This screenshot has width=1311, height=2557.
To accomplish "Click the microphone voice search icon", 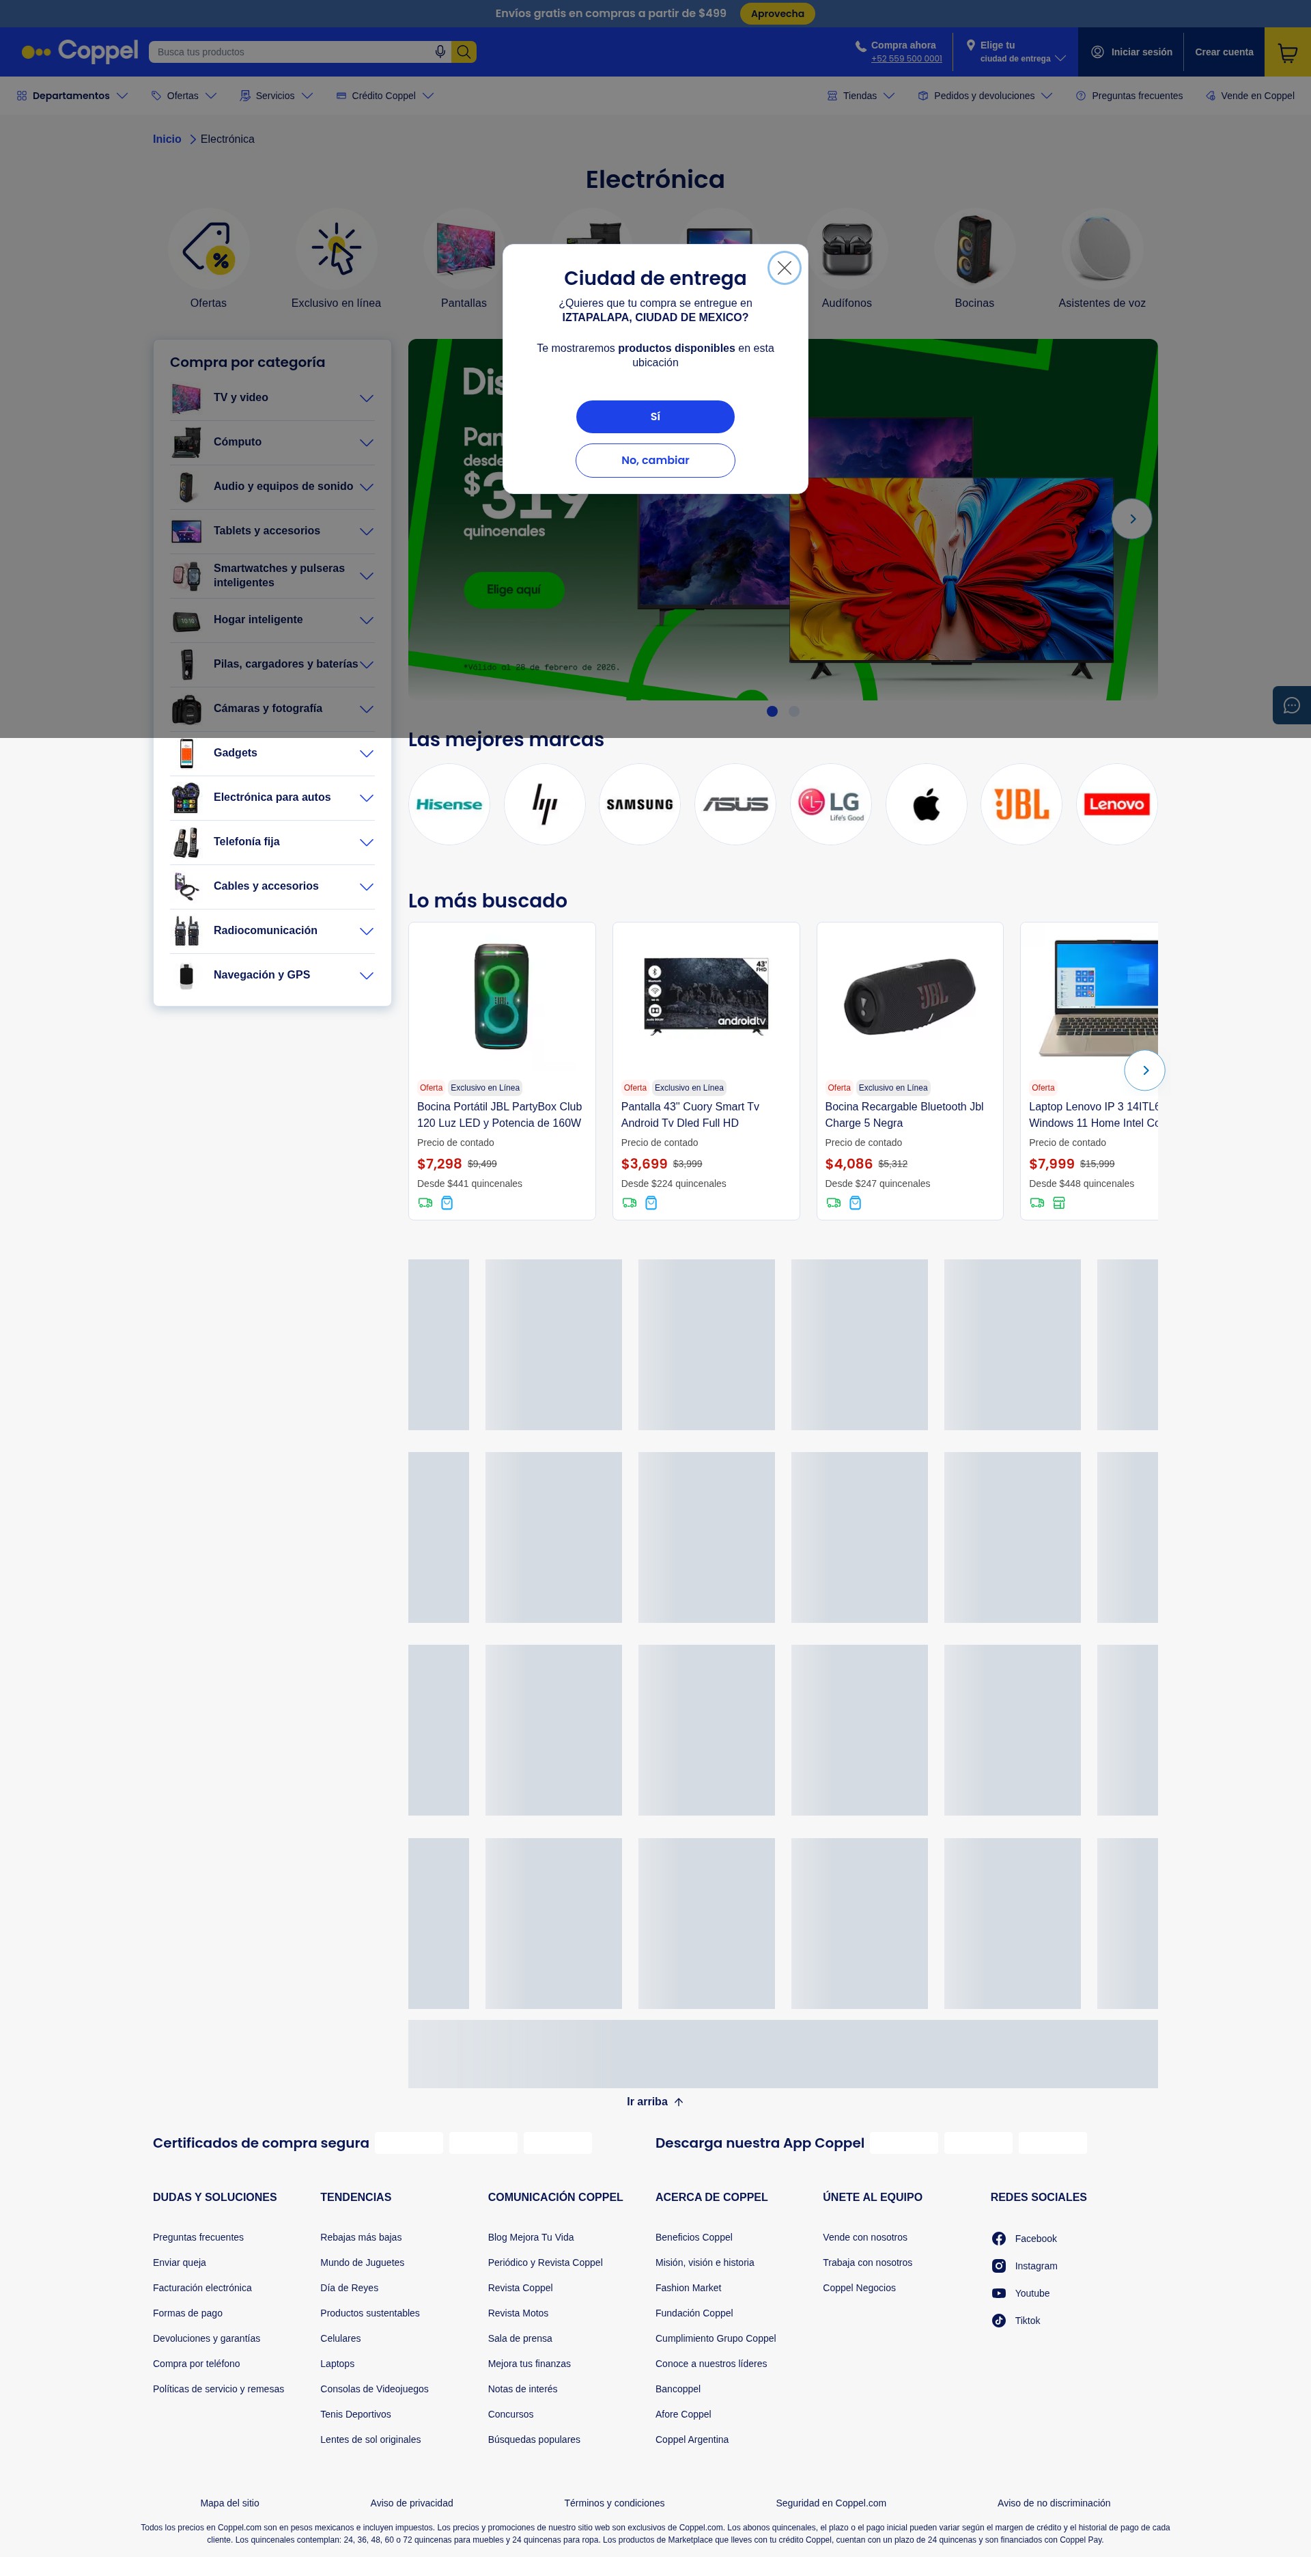I will [440, 52].
